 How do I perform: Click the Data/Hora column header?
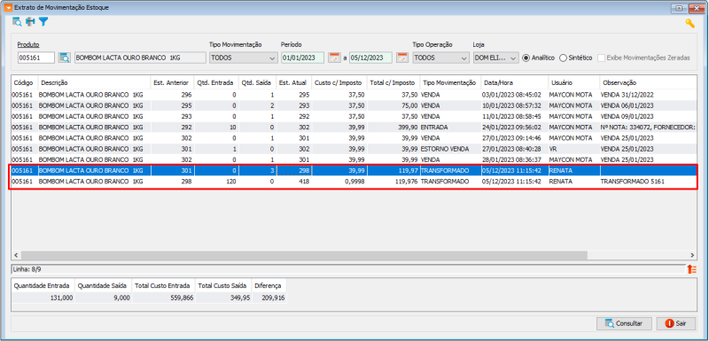[515, 82]
